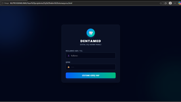Click the user silhouette icon in username field
Viewport: 181px width, 102px height.
point(69,56)
